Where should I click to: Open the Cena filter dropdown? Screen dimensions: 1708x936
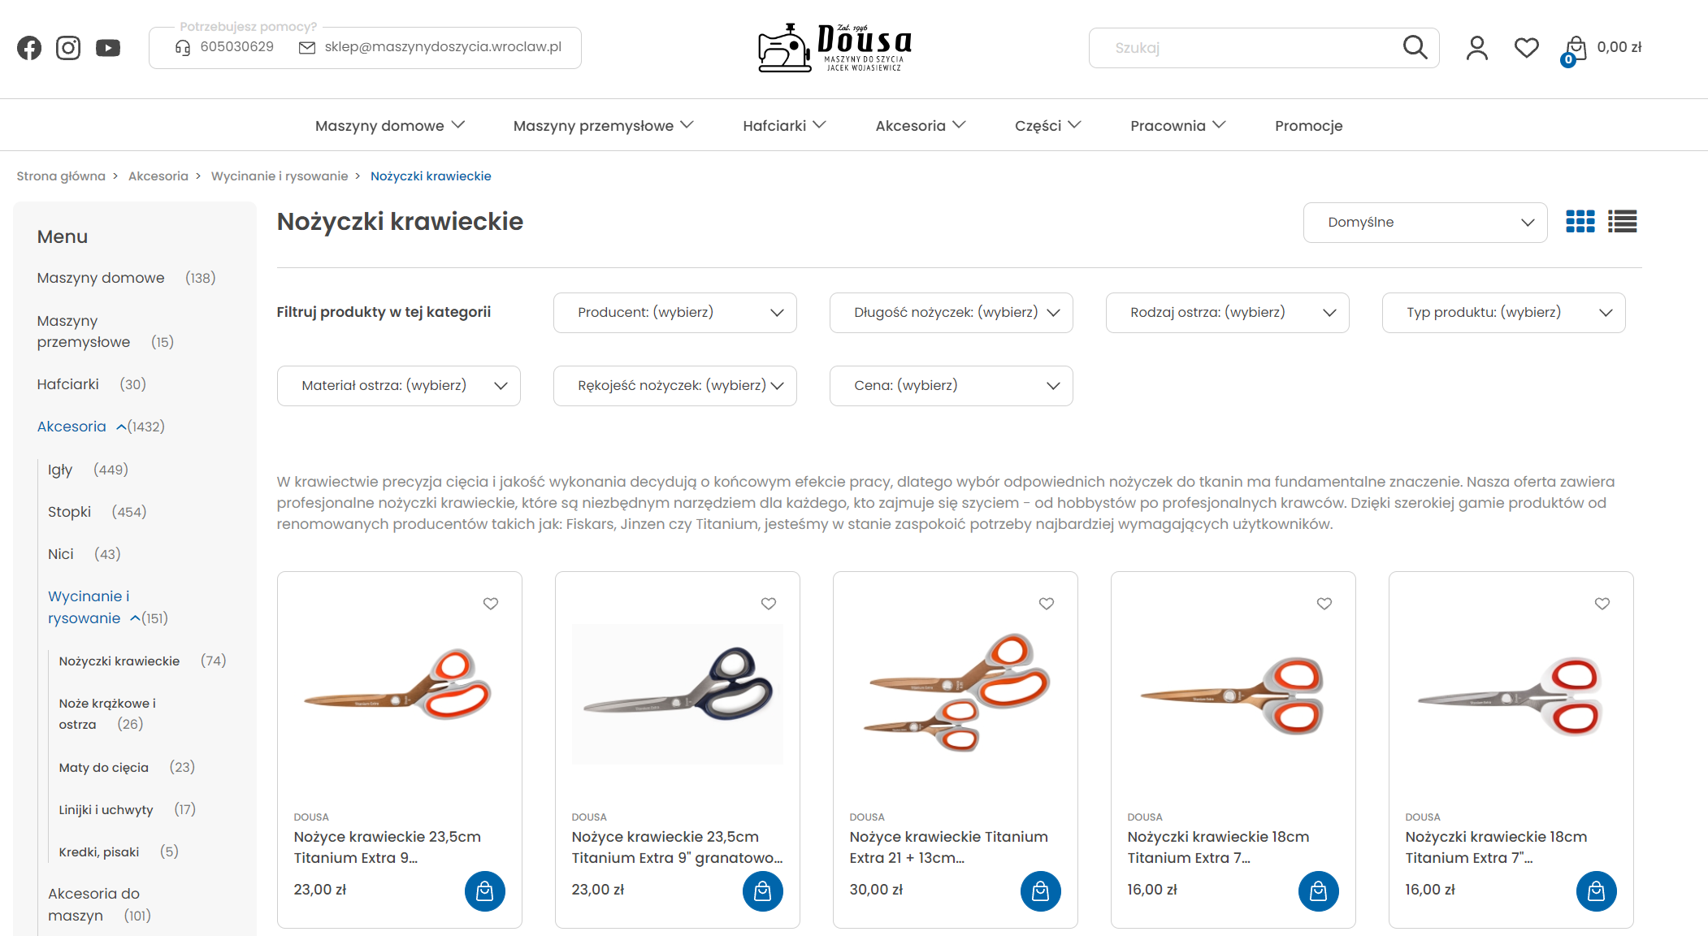click(952, 386)
